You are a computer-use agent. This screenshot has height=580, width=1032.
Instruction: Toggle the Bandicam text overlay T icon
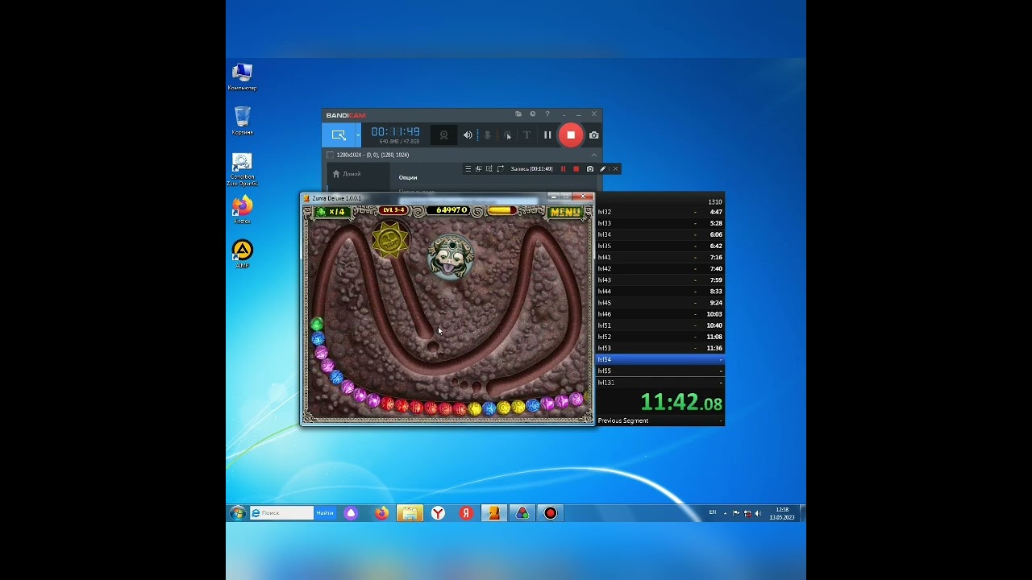527,135
